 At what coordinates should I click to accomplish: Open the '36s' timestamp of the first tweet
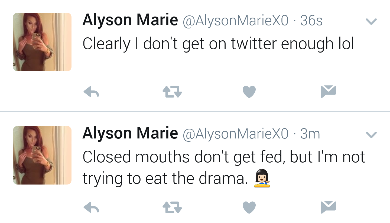point(311,21)
